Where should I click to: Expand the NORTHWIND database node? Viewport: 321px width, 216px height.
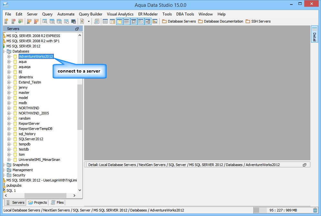point(9,108)
